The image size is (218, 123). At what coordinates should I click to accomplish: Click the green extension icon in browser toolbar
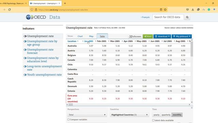(x=209, y=10)
